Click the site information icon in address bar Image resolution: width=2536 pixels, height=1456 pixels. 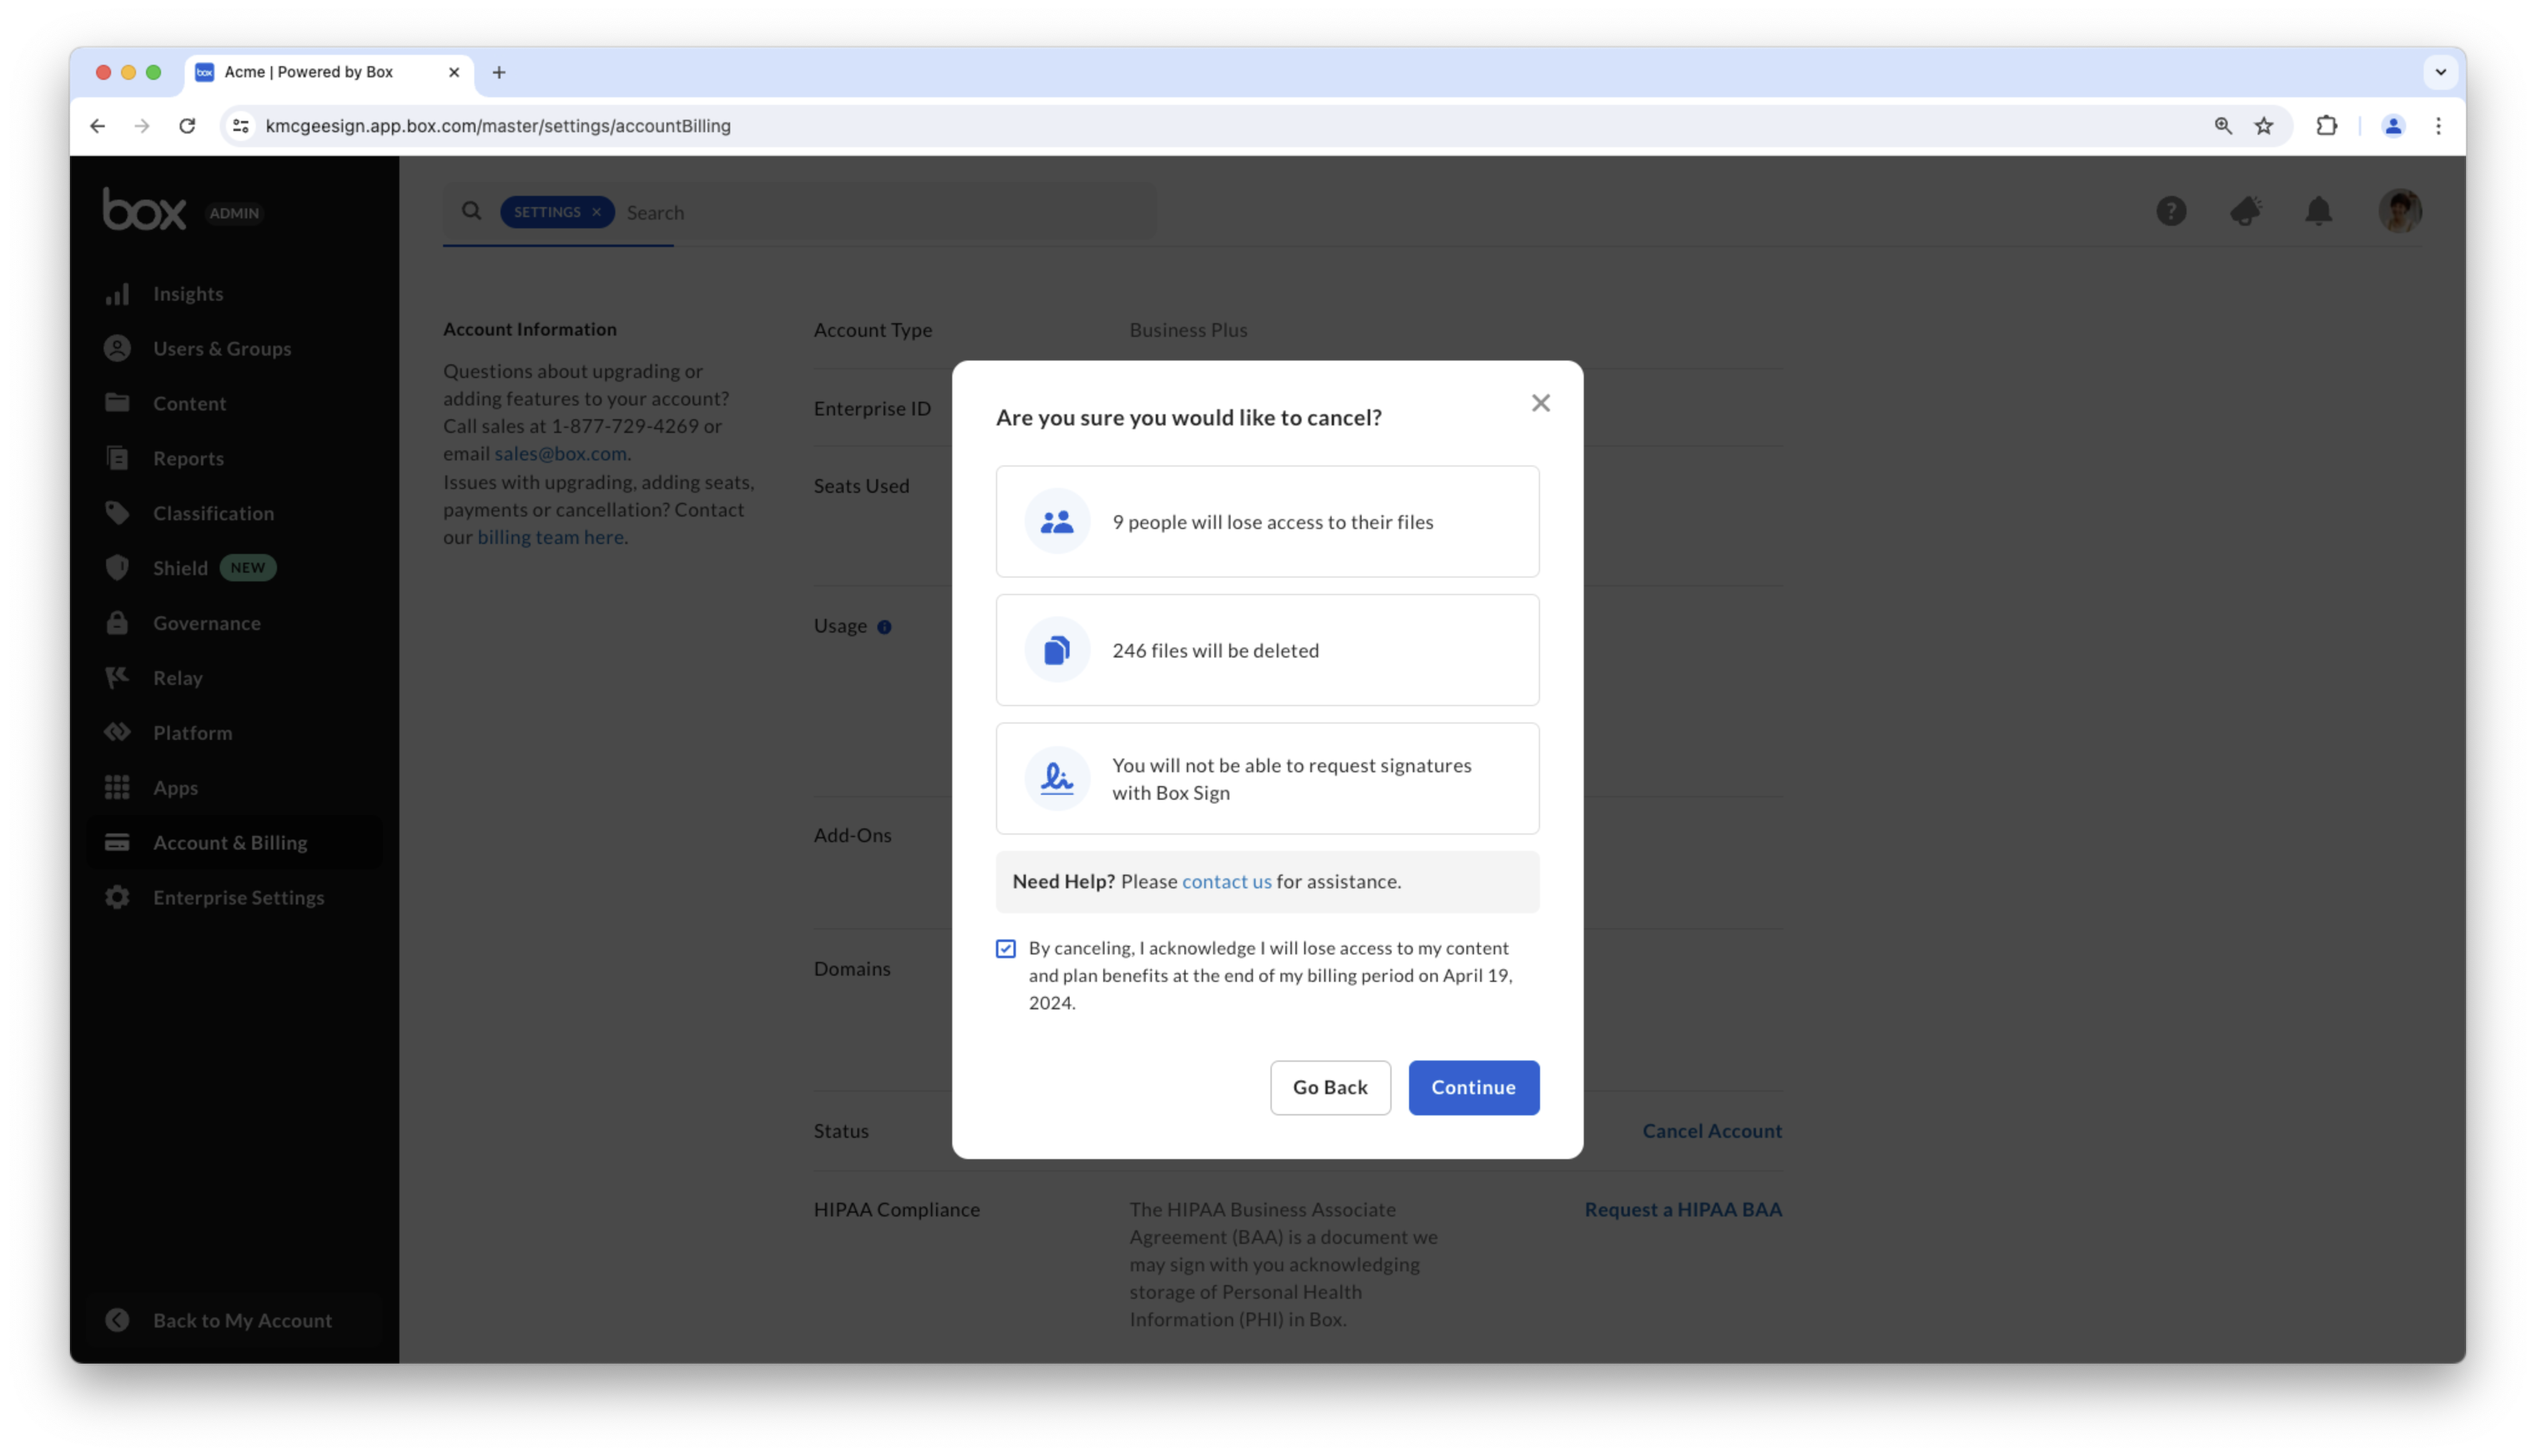click(x=240, y=126)
